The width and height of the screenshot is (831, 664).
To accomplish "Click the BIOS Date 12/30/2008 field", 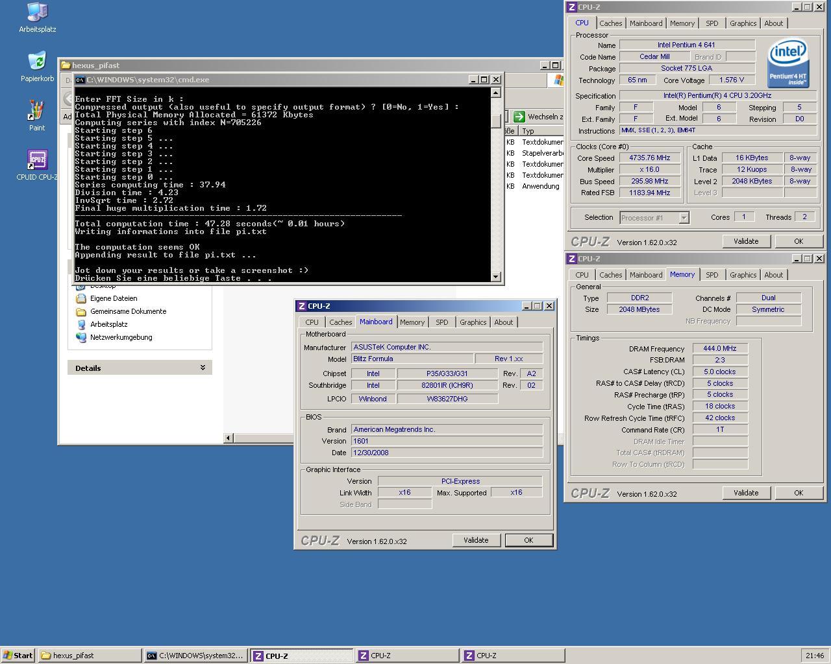I will click(x=447, y=453).
